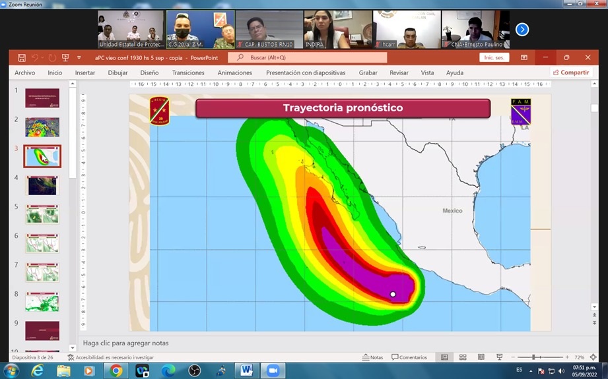Check accessibility status message
Viewport: 608px width, 379px height.
(110, 357)
